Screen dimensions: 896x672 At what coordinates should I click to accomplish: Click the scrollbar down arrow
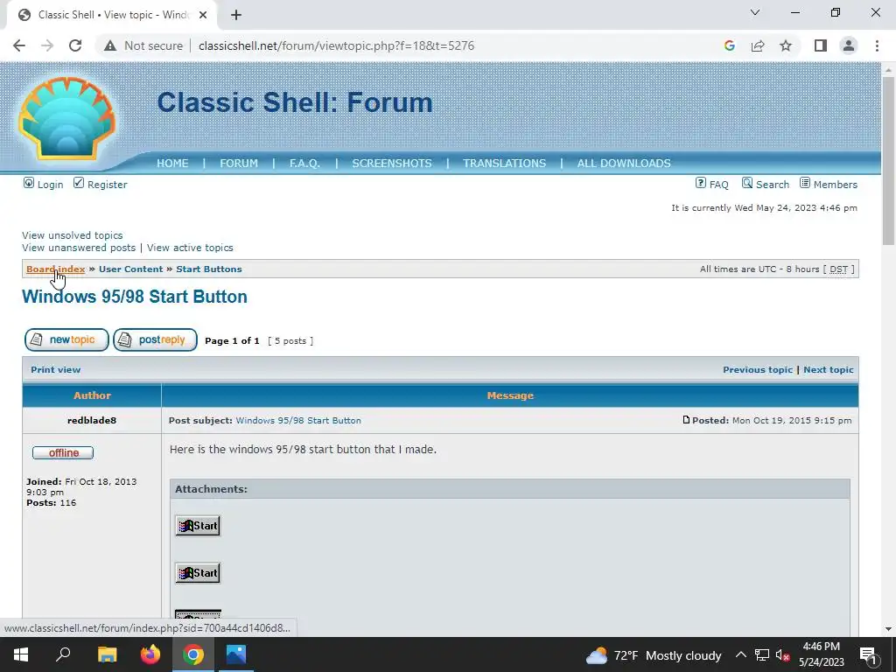pyautogui.click(x=888, y=629)
